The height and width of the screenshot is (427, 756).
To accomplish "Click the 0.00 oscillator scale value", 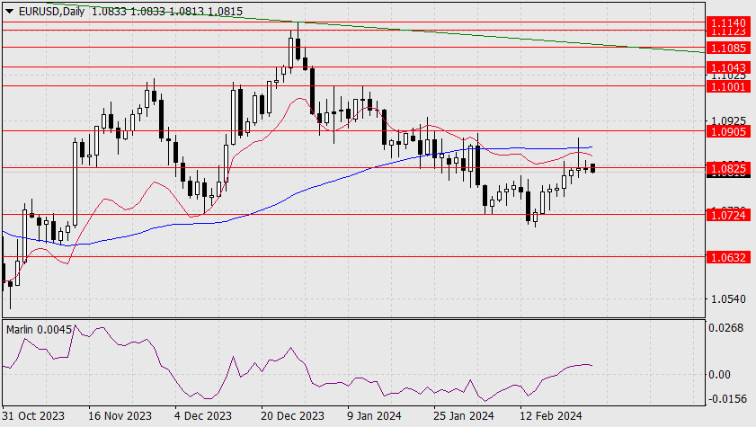I will [x=719, y=375].
